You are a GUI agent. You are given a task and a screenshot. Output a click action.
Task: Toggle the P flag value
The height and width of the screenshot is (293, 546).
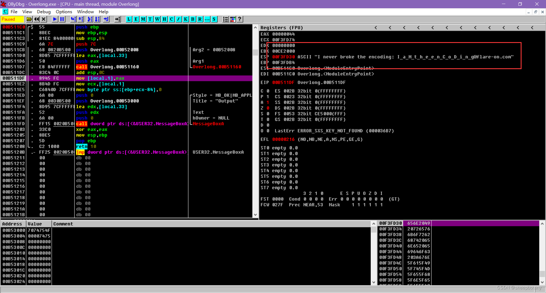click(x=268, y=97)
